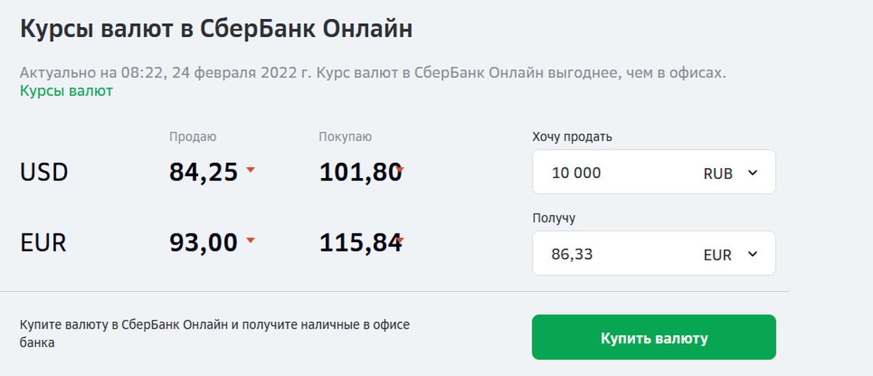Image resolution: width=873 pixels, height=376 pixels.
Task: Click the red arrow beside EUR sell rate 93,00
Action: [x=250, y=239]
